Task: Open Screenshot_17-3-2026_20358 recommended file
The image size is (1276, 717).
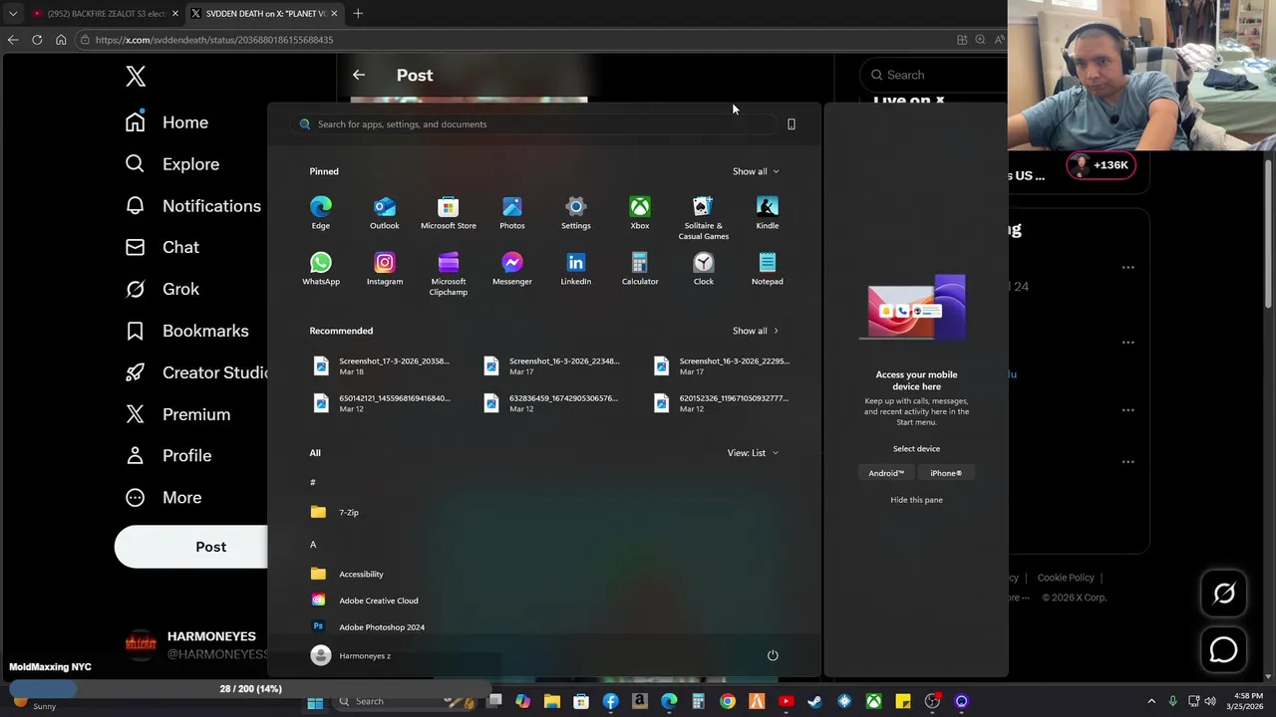Action: 381,365
